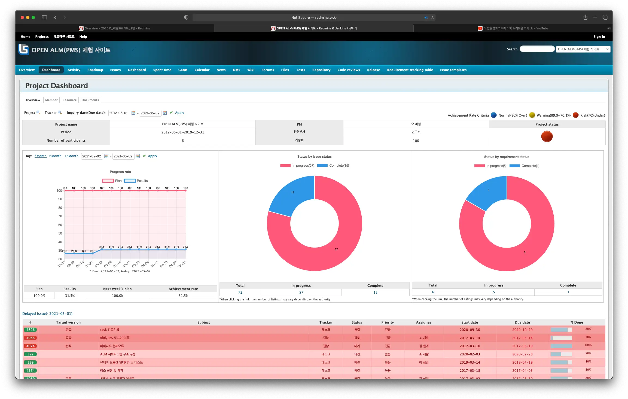This screenshot has height=399, width=628.
Task: Open calendar picker for inquiry start date
Action: pos(133,113)
